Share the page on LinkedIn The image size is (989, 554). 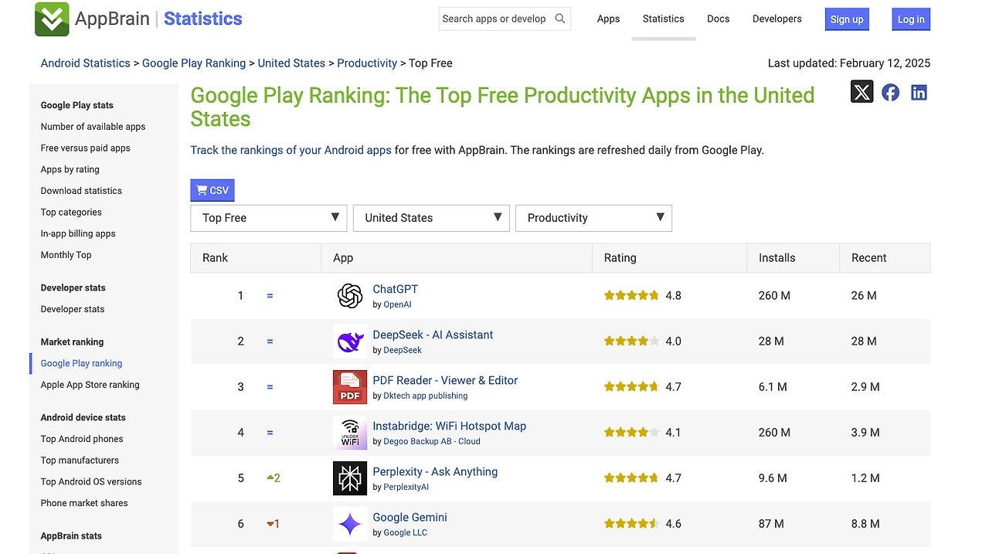click(x=919, y=93)
